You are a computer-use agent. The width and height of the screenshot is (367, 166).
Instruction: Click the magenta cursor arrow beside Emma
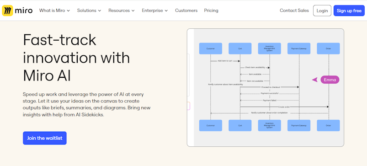[x=315, y=80]
